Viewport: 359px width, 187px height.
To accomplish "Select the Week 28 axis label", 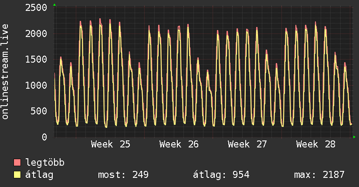I will tap(316, 144).
